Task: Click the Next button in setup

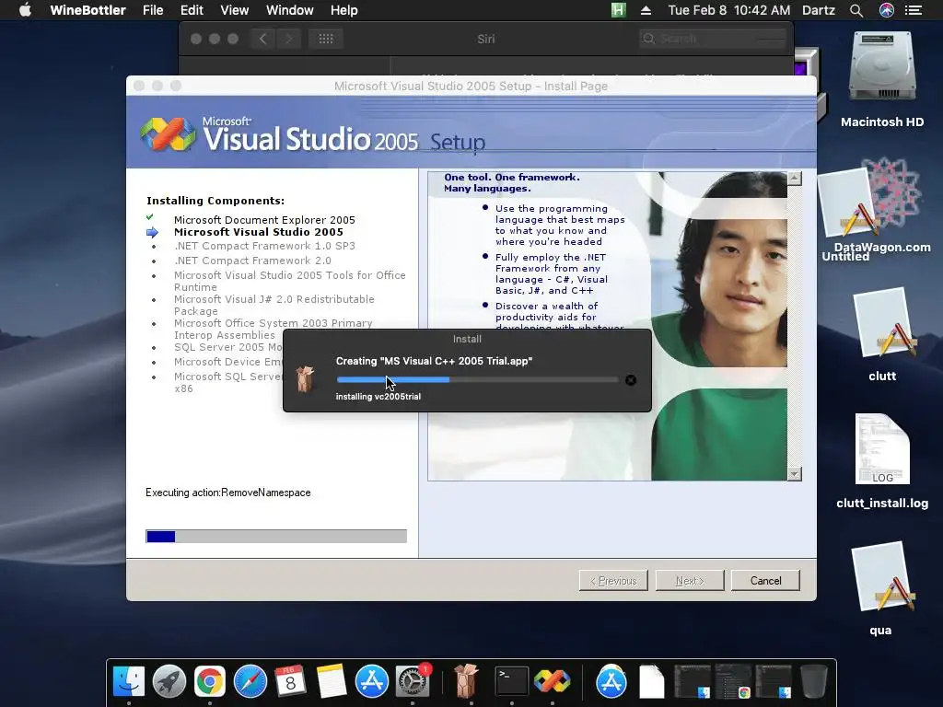Action: click(x=690, y=581)
